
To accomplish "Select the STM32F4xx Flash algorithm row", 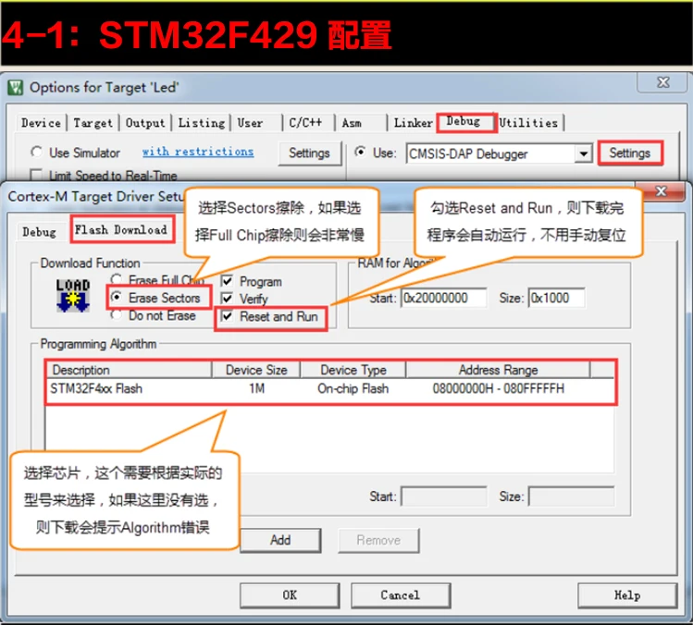I will coord(330,388).
